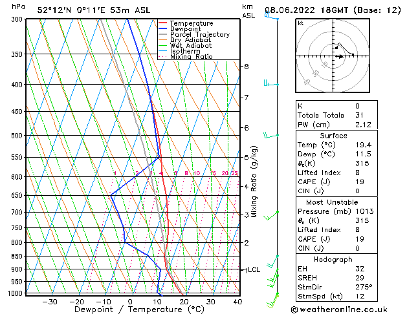
Task: Click the station coordinates title 52°12'N 0°11'E
Action: [x=71, y=10]
